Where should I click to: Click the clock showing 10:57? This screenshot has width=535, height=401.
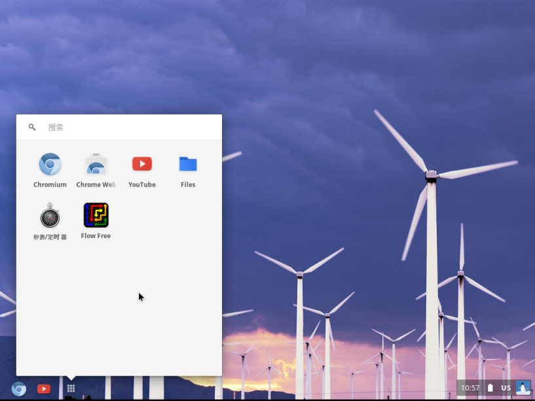click(470, 388)
